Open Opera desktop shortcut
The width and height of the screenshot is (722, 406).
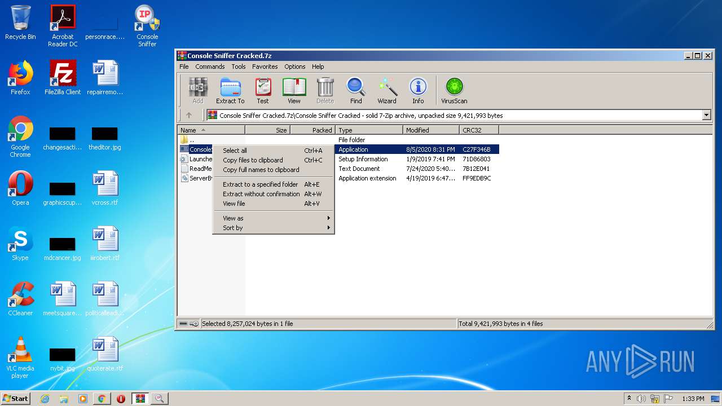(x=20, y=188)
